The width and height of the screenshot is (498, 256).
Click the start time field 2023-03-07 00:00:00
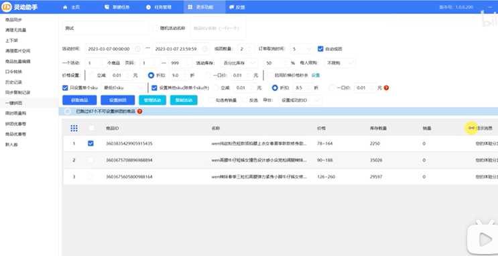[x=114, y=49]
